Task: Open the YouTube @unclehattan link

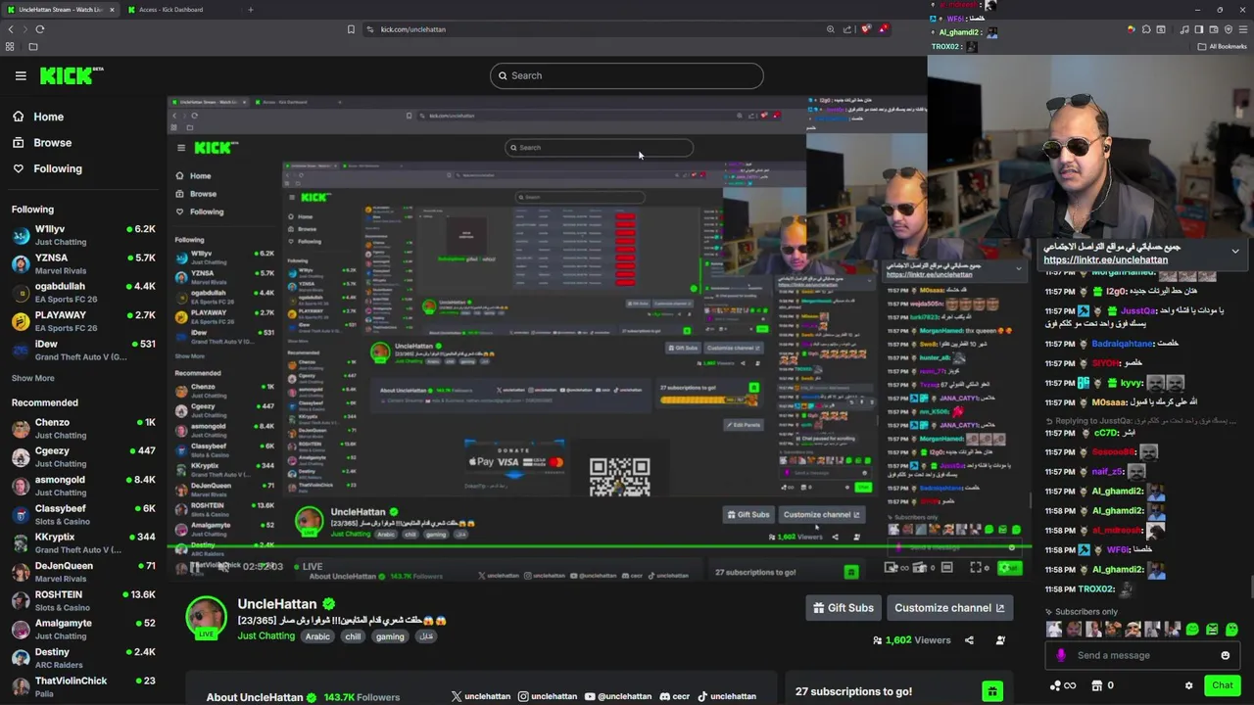Action: click(x=617, y=696)
